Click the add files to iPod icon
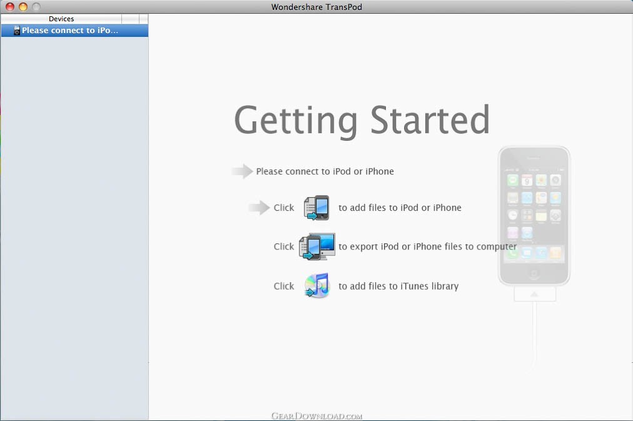633x421 pixels. [x=316, y=208]
